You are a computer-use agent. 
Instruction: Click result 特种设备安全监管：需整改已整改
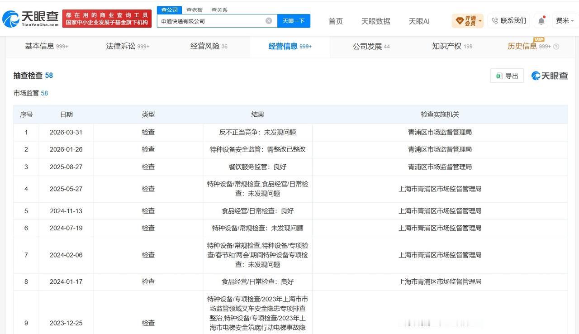coord(257,149)
